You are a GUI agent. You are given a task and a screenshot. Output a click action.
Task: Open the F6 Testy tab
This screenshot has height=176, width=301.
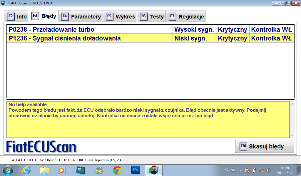tap(151, 16)
